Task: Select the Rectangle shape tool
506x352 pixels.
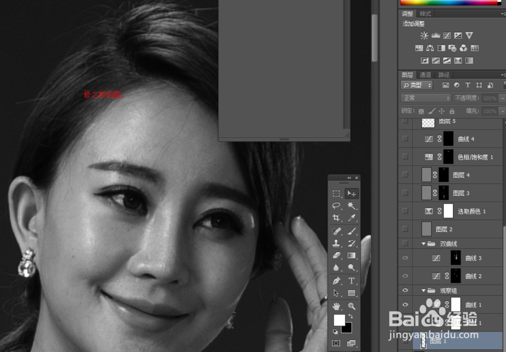Action: coord(352,293)
